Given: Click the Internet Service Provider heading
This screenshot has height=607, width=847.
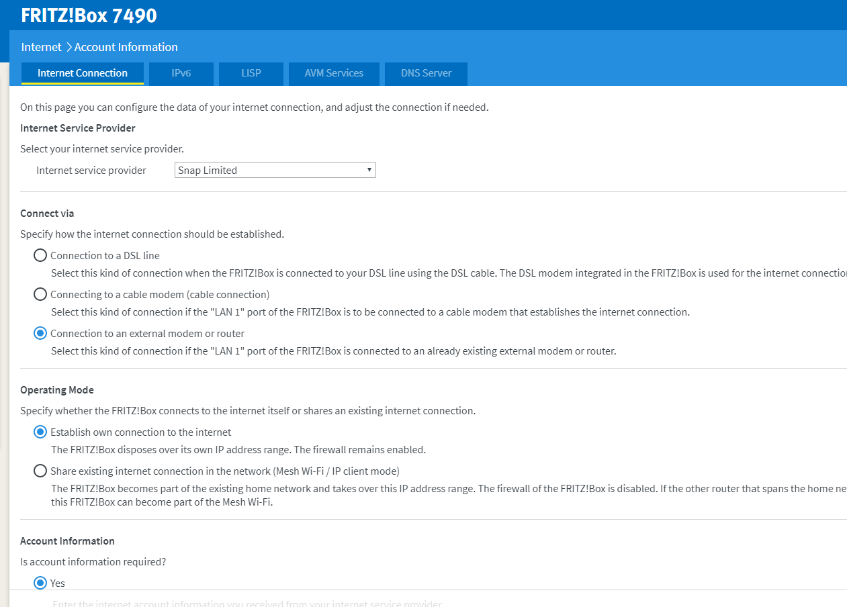Looking at the screenshot, I should point(78,128).
